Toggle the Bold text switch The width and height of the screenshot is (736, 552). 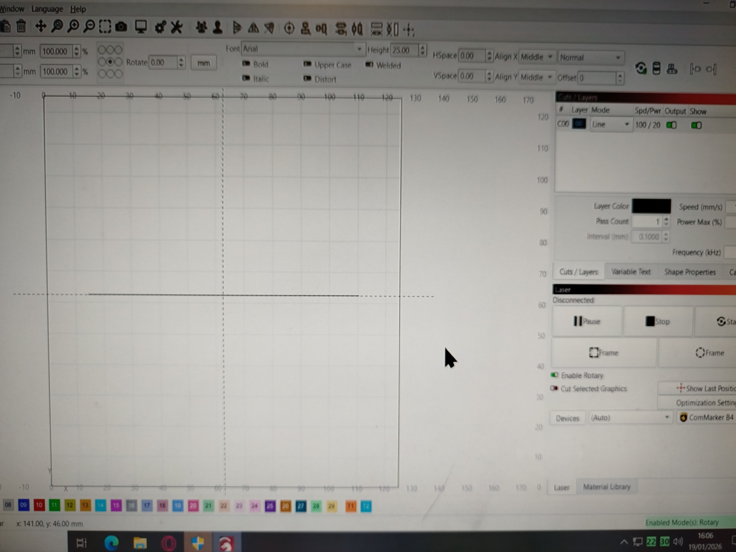[x=246, y=64]
